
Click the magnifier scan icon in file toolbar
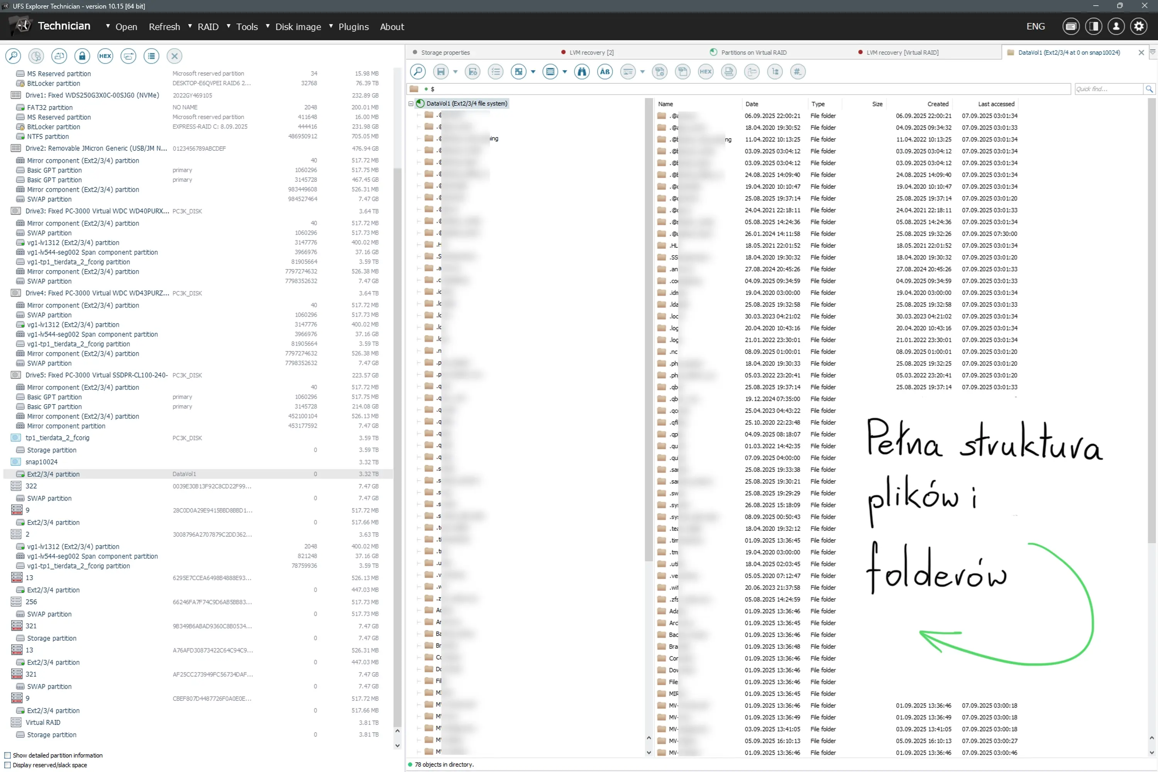coord(418,72)
